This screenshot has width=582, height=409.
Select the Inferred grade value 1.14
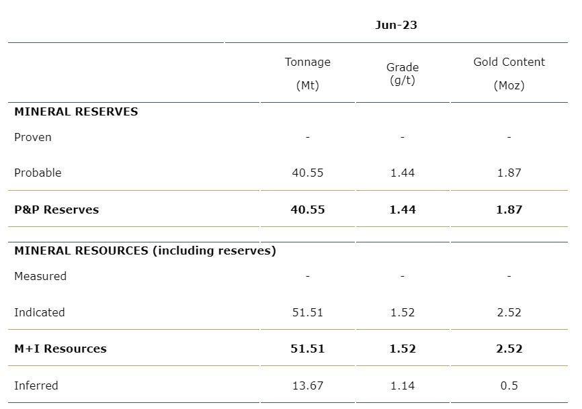[402, 385]
